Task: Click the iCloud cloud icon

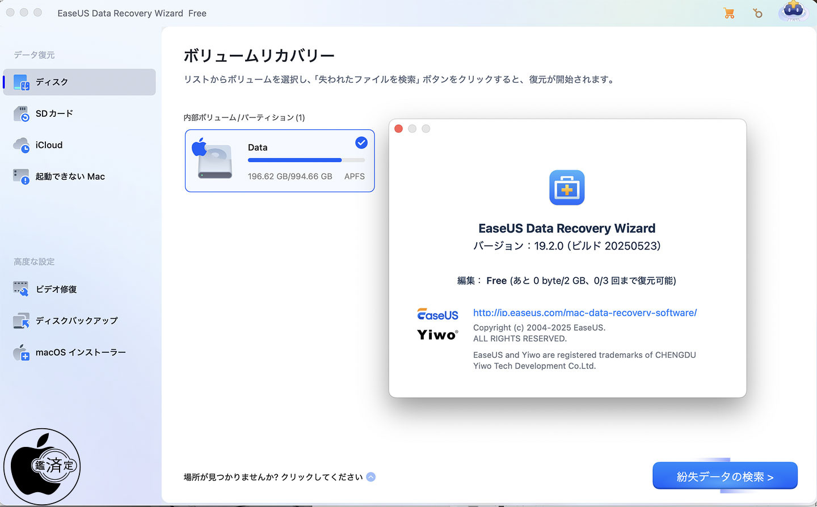Action: (x=21, y=145)
